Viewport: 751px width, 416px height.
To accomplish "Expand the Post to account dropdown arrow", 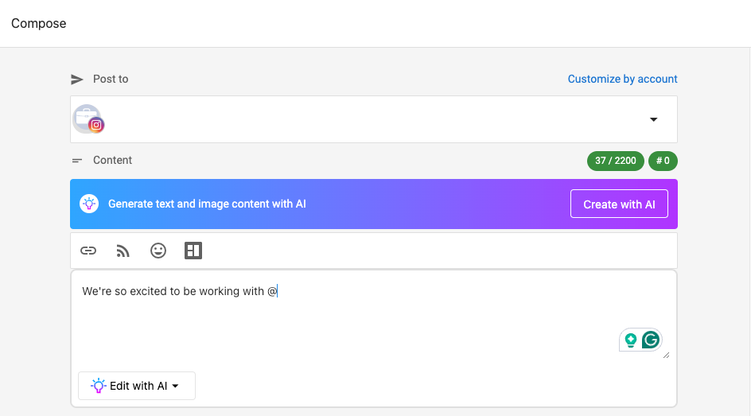I will (653, 119).
